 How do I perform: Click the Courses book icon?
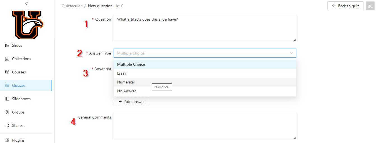pos(8,72)
